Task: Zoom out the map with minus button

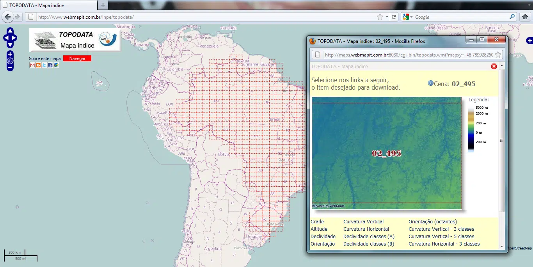Action: coord(10,67)
